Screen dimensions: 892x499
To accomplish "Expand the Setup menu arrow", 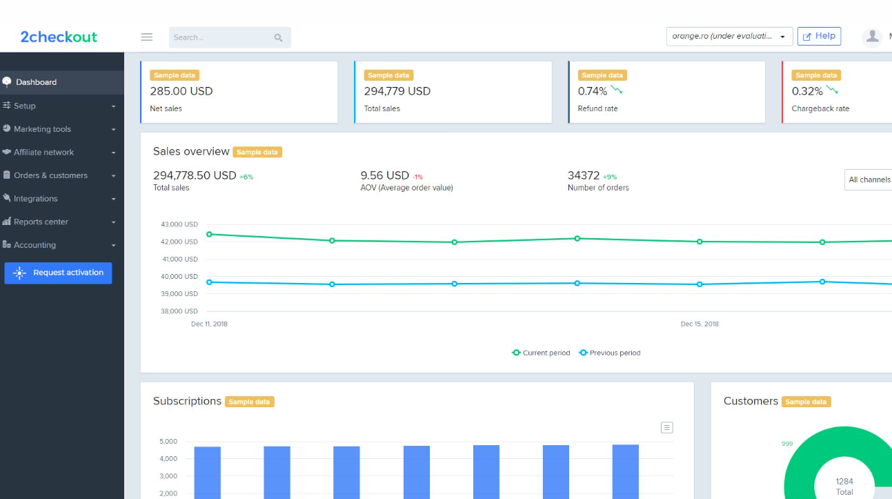I will [113, 106].
